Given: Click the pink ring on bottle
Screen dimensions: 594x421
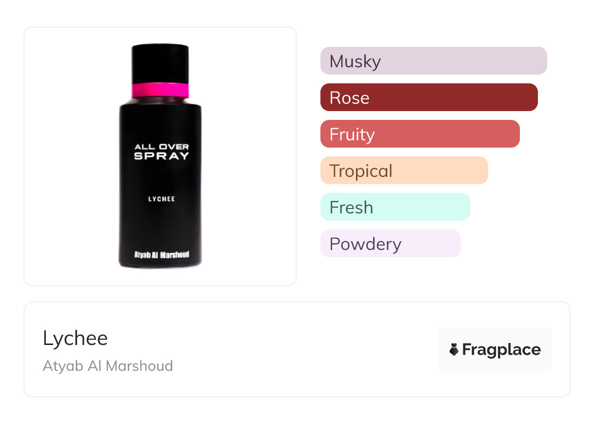Looking at the screenshot, I should [x=160, y=91].
